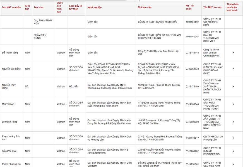The height and width of the screenshot is (167, 243).
Task: Select 'Ông PHẠM MINH HOÀI' cell
Action: point(43,22)
